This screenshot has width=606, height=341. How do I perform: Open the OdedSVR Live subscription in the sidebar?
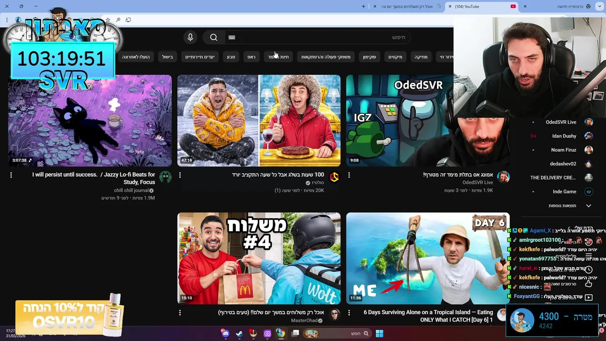click(561, 122)
